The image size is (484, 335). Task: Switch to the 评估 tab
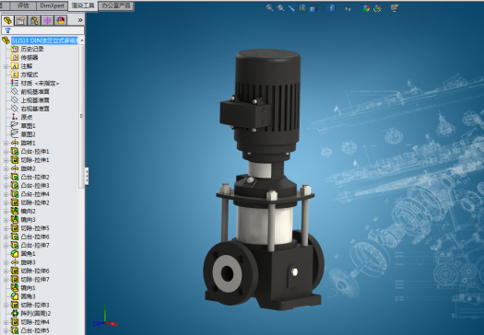pos(23,6)
